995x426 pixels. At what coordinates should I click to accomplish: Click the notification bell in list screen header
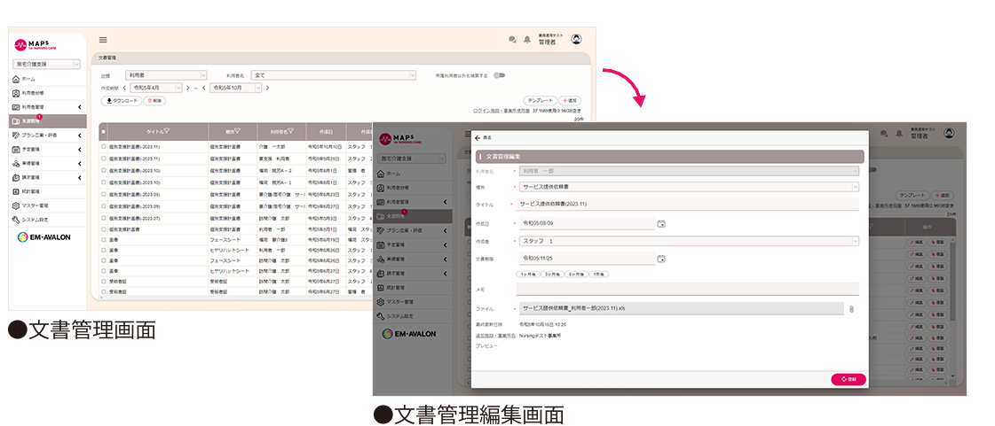[526, 40]
